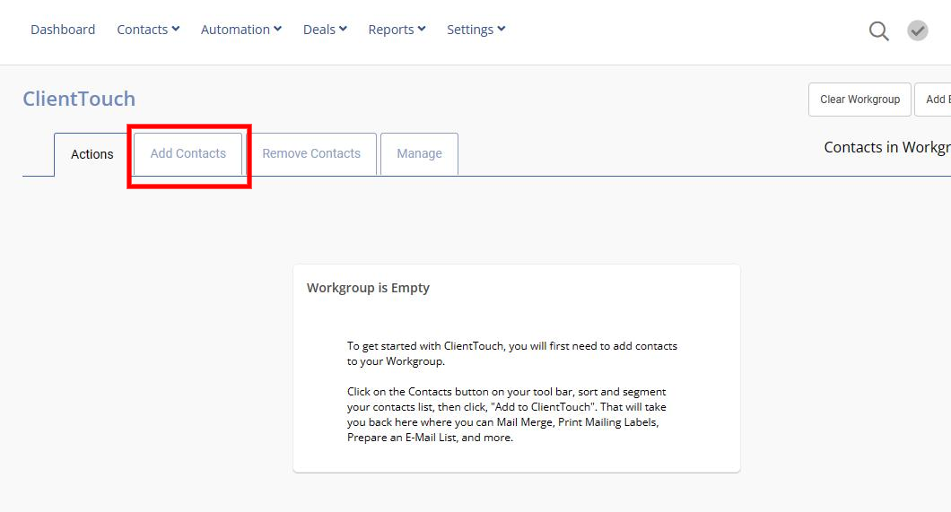
Task: Open the Automation dropdown menu
Action: (240, 29)
